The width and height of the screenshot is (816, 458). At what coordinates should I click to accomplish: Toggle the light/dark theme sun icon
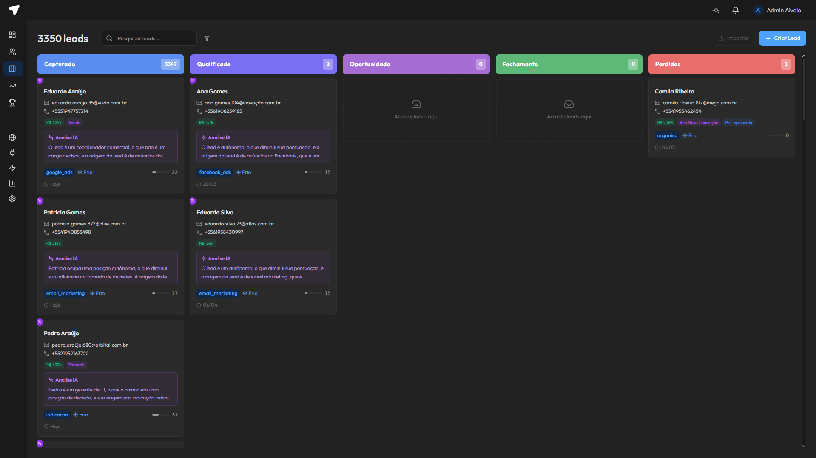(x=716, y=10)
